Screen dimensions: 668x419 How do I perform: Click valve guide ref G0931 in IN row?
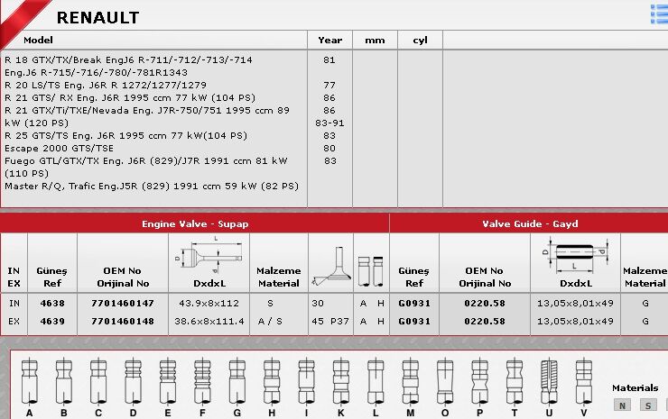coord(413,304)
